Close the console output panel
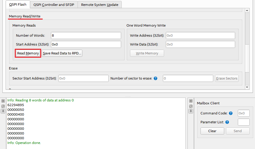 tap(3, 101)
